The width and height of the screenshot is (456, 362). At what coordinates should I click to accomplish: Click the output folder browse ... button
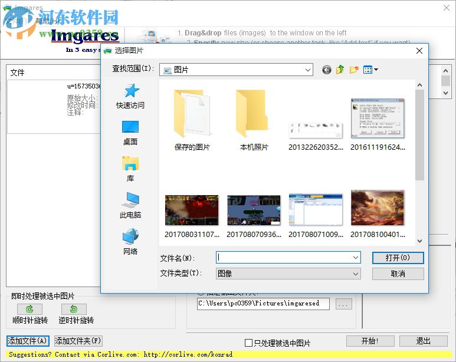tap(343, 304)
